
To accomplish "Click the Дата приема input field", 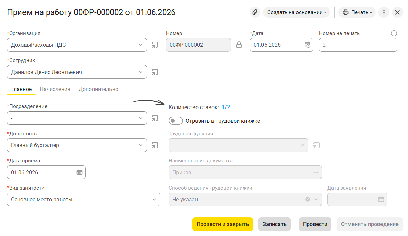I will click(x=46, y=172).
